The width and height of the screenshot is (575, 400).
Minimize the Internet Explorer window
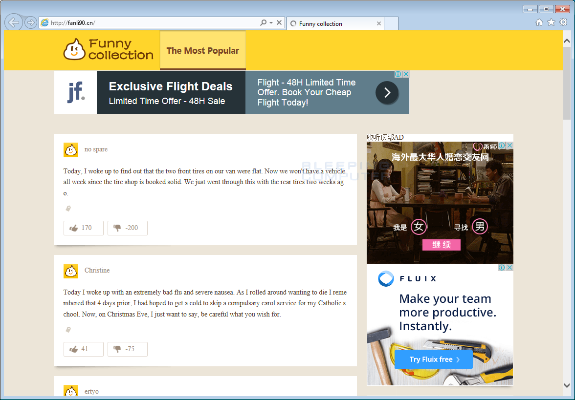click(x=530, y=9)
